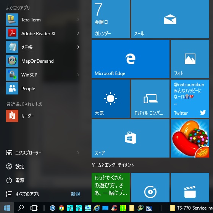Launch MapOnDemand from the app list
This screenshot has height=213, width=213.
coord(43,61)
